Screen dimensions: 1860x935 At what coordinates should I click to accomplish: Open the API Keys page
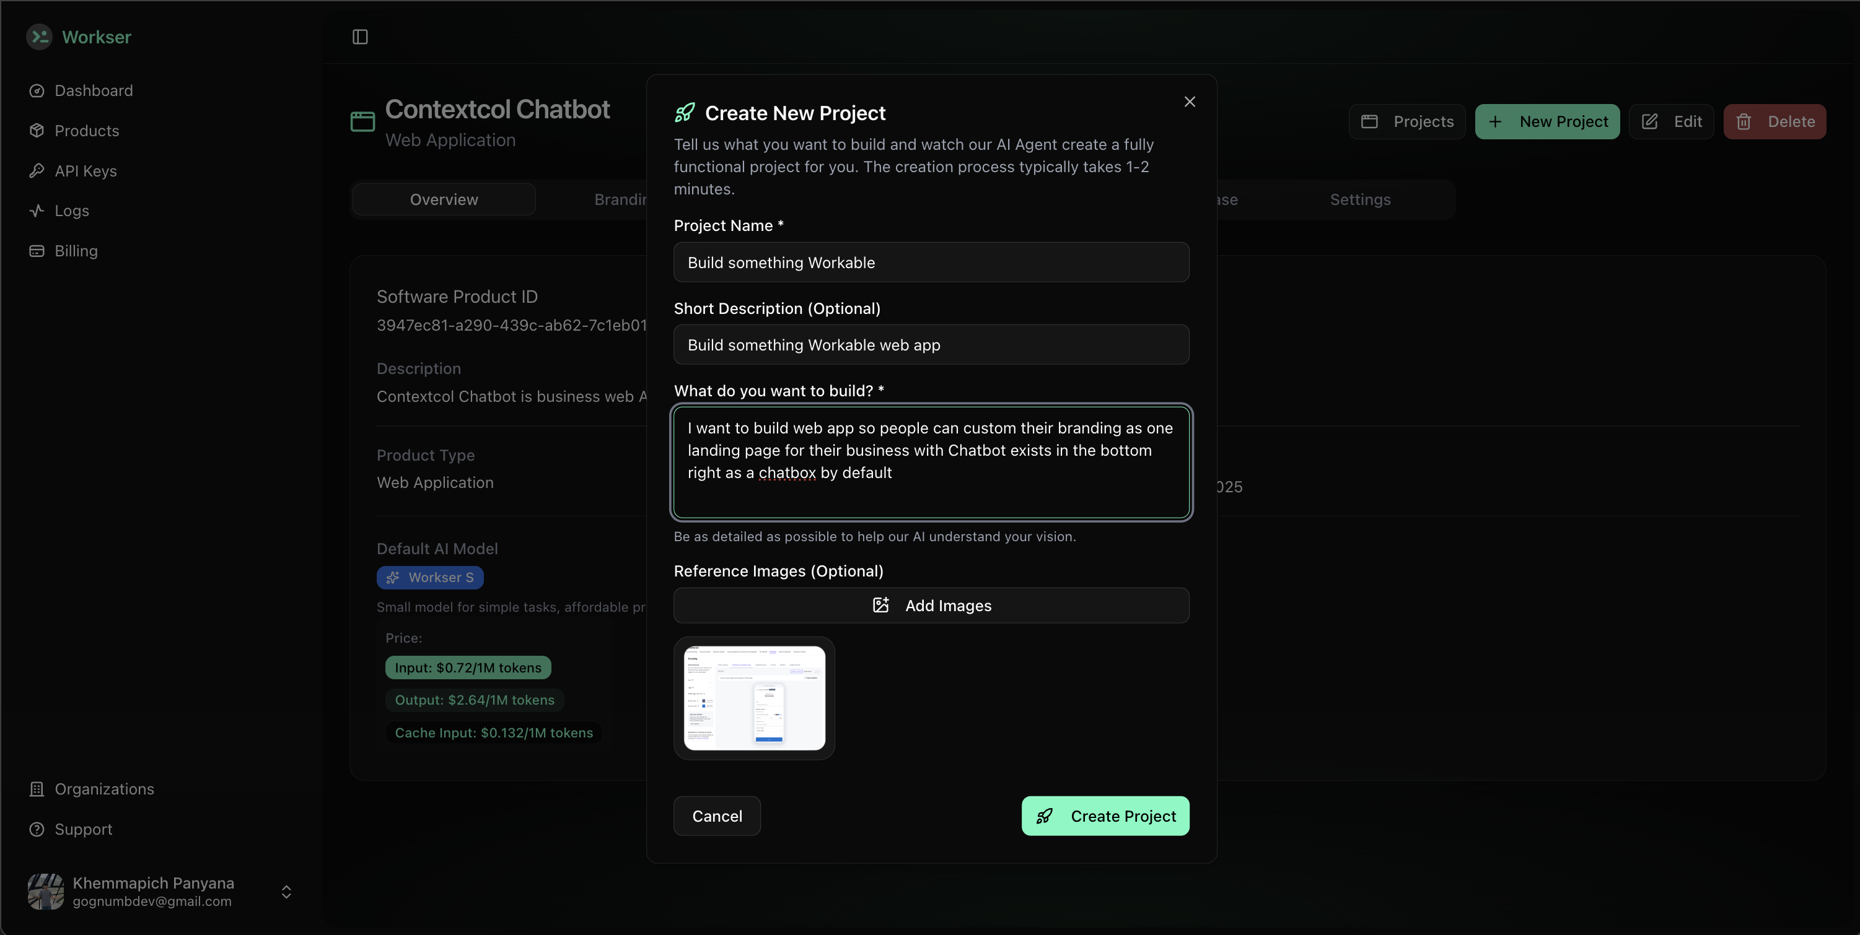pos(86,171)
